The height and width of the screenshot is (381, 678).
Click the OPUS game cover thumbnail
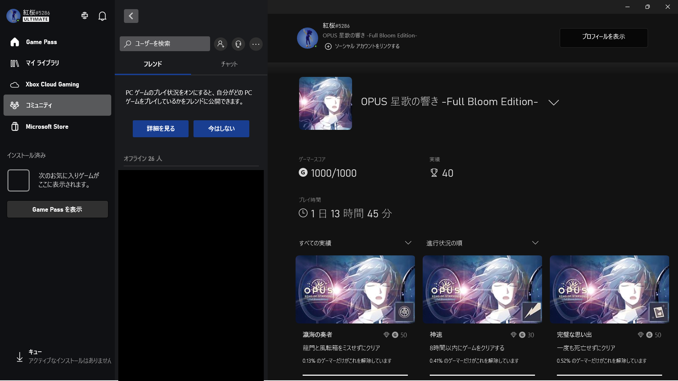[326, 103]
